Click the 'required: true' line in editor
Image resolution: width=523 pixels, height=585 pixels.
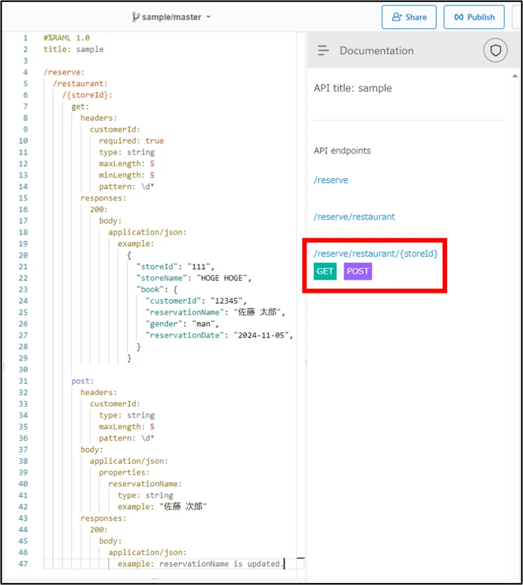click(131, 141)
